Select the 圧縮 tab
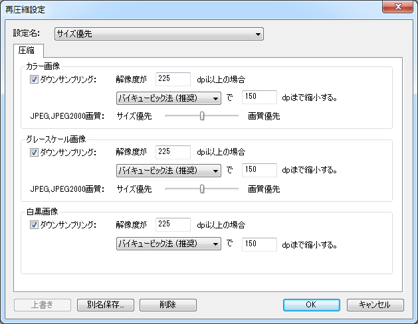Image resolution: width=418 pixels, height=324 pixels. click(x=29, y=50)
